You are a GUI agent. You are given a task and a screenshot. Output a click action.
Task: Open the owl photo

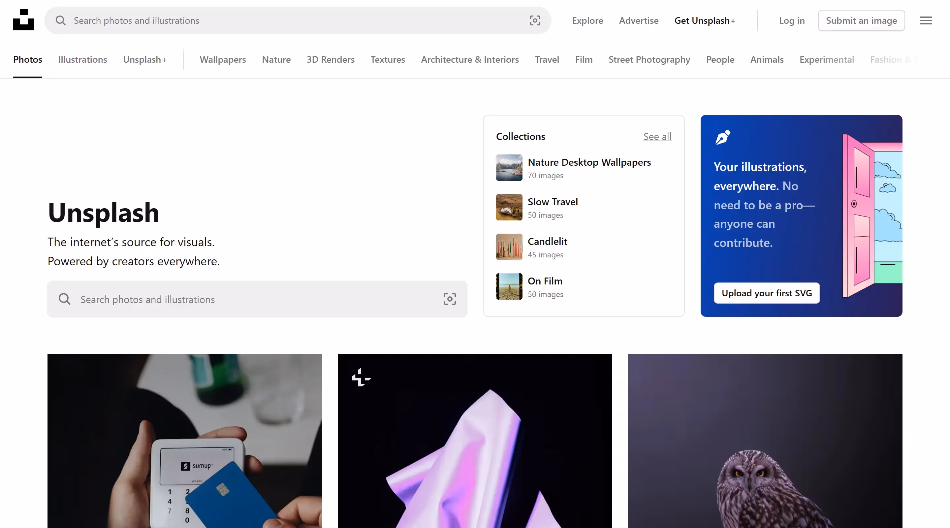(765, 441)
